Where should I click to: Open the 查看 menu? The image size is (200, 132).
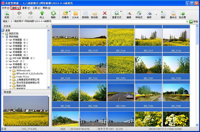pyautogui.click(x=26, y=8)
